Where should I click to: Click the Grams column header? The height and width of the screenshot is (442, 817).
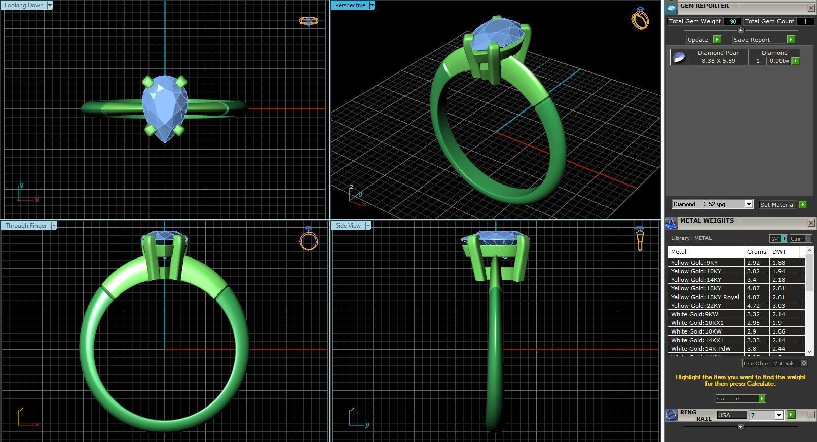click(756, 252)
